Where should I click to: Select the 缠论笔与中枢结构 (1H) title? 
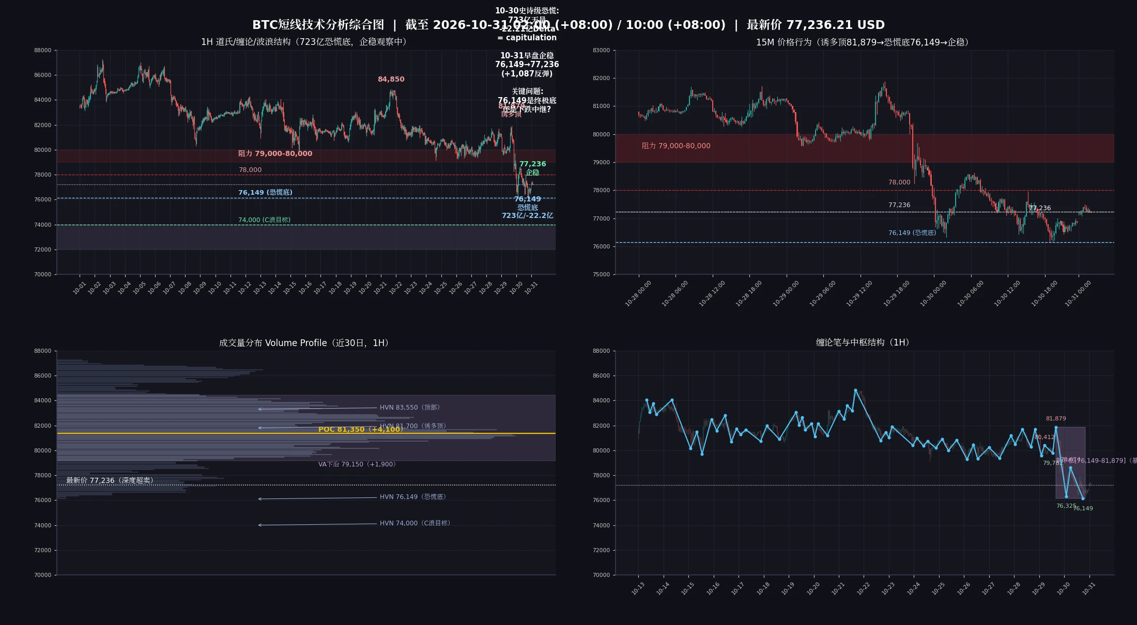[865, 342]
